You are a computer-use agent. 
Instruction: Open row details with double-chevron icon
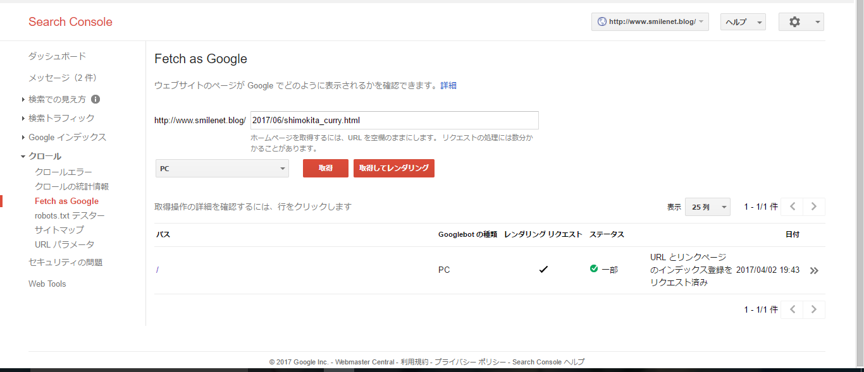[x=814, y=270]
